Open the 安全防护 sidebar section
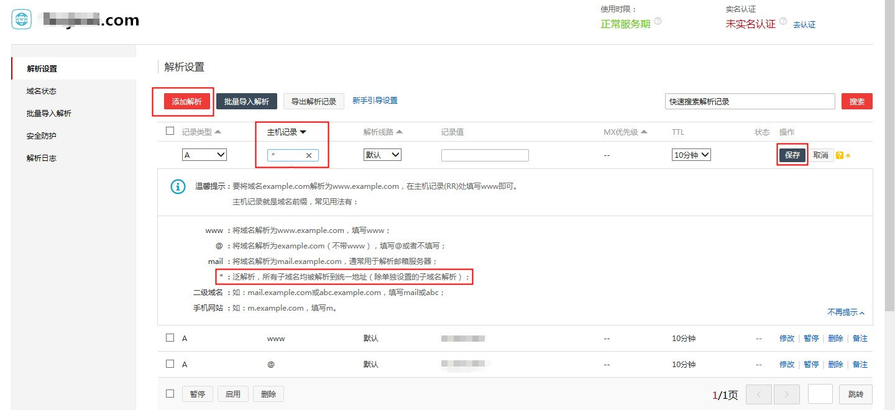The width and height of the screenshot is (895, 410). click(41, 135)
